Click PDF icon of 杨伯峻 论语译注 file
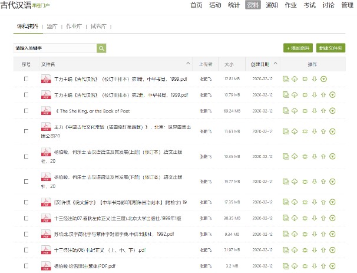The image size is (357, 273). pyautogui.click(x=46, y=265)
